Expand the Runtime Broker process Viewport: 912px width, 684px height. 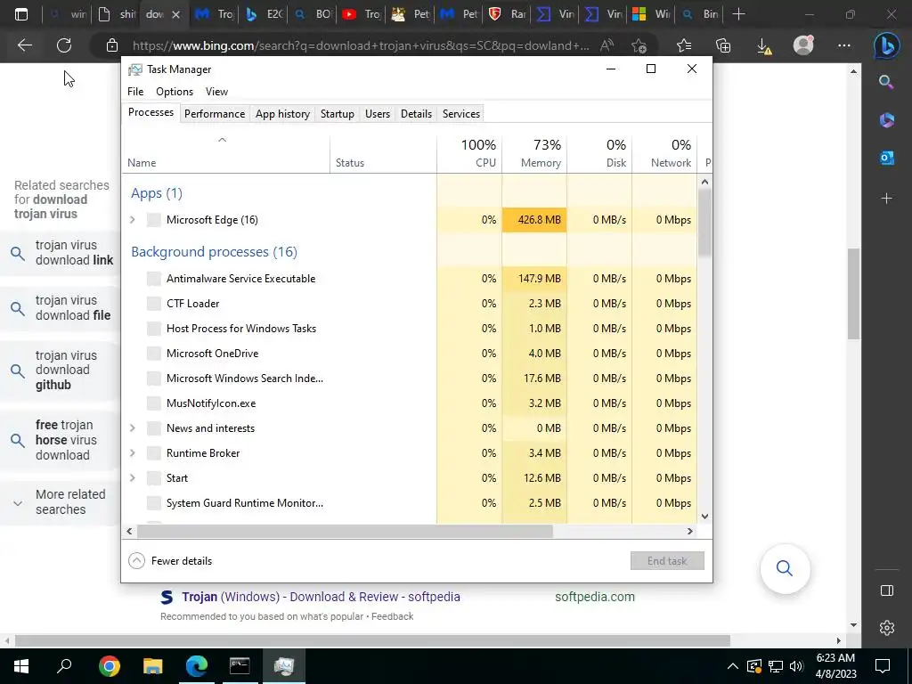point(133,453)
